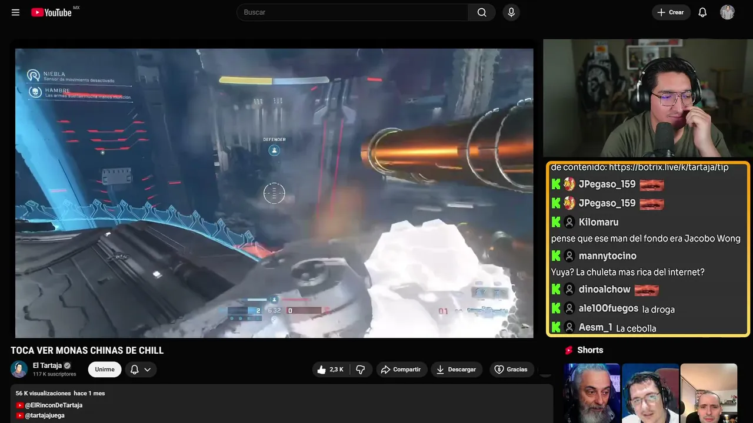Image resolution: width=753 pixels, height=423 pixels.
Task: Click the search magnifier button
Action: click(482, 12)
